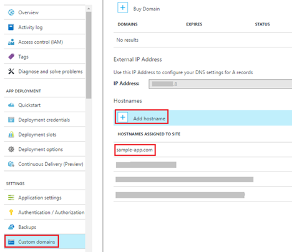Click the Deployment slots chart icon
Image resolution: width=292 pixels, height=252 pixels.
pos(11,135)
